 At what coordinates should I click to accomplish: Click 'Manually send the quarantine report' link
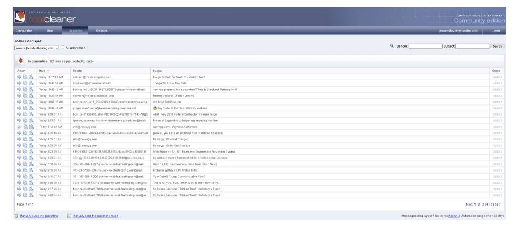(x=96, y=216)
